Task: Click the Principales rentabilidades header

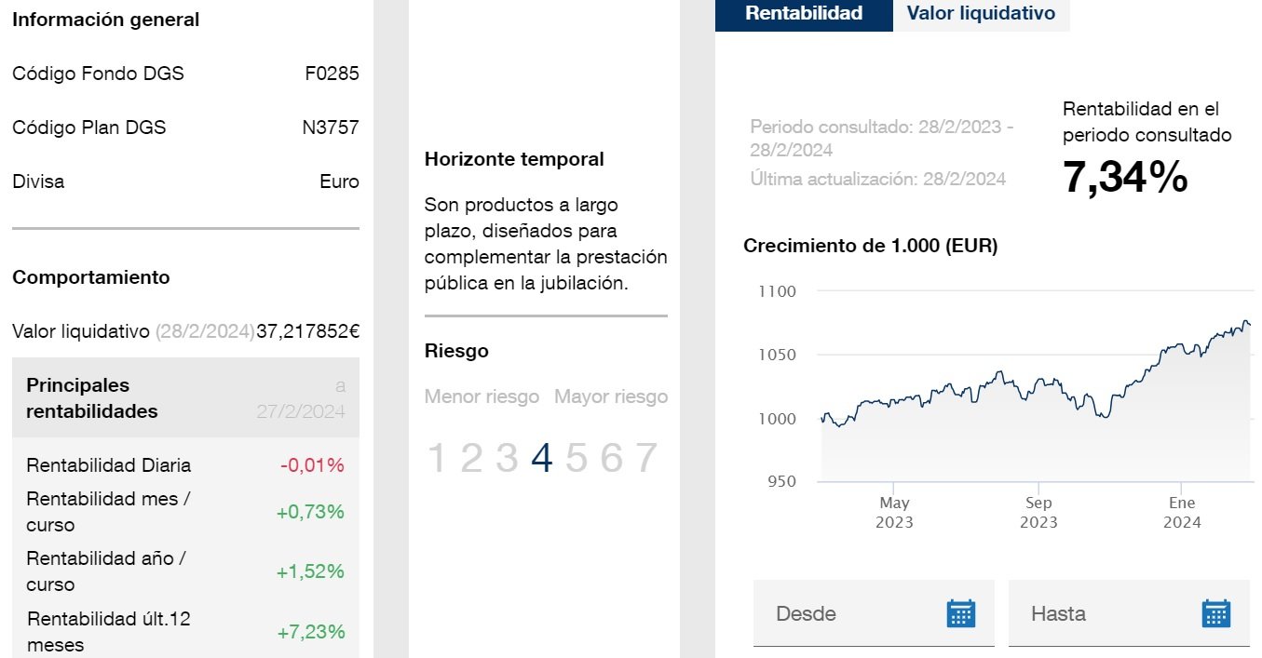Action: tap(91, 398)
